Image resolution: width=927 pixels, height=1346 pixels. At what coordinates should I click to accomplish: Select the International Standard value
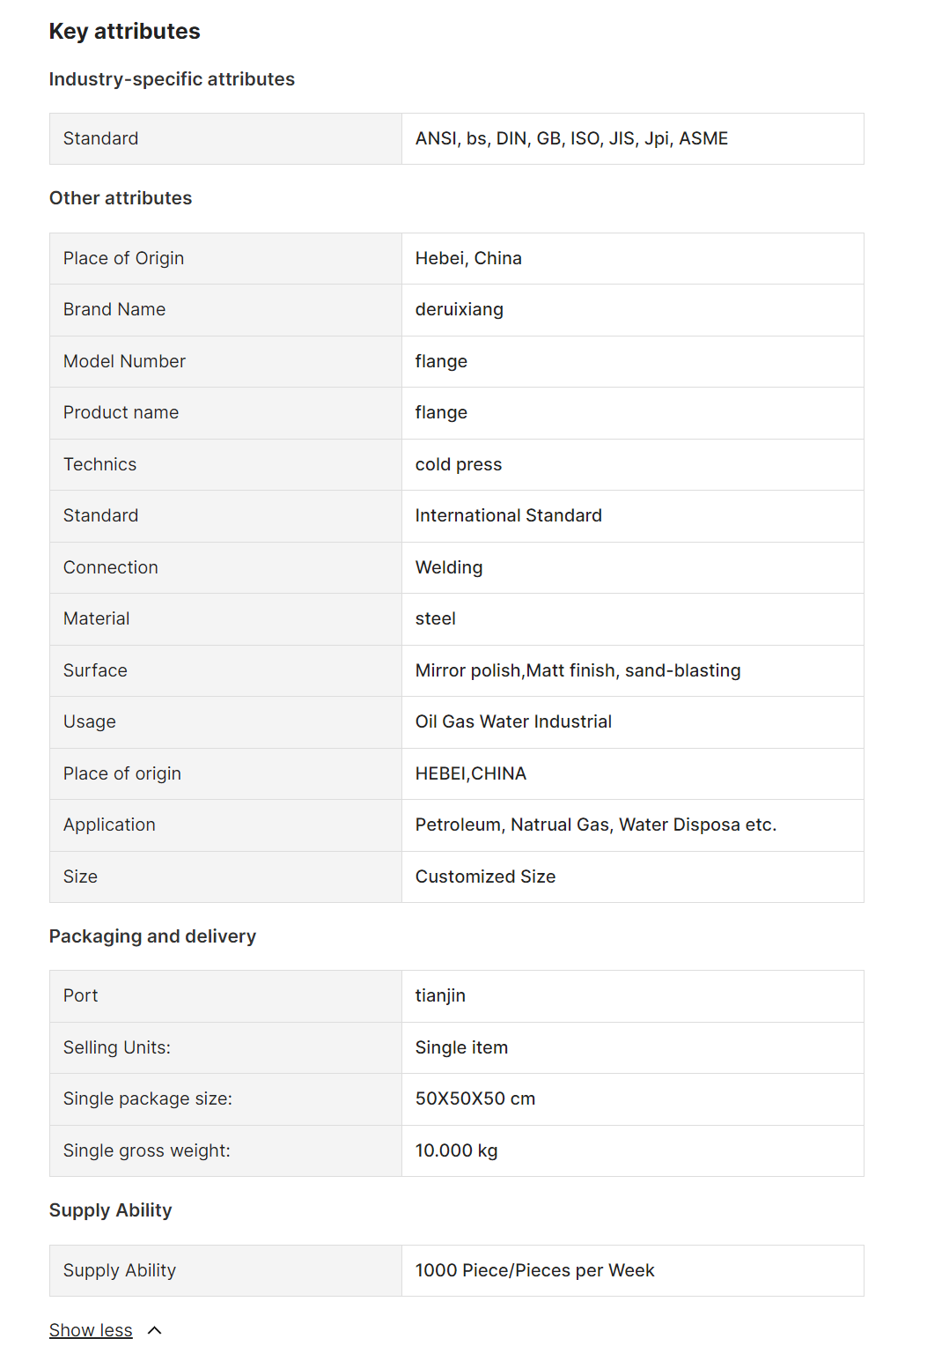(509, 515)
